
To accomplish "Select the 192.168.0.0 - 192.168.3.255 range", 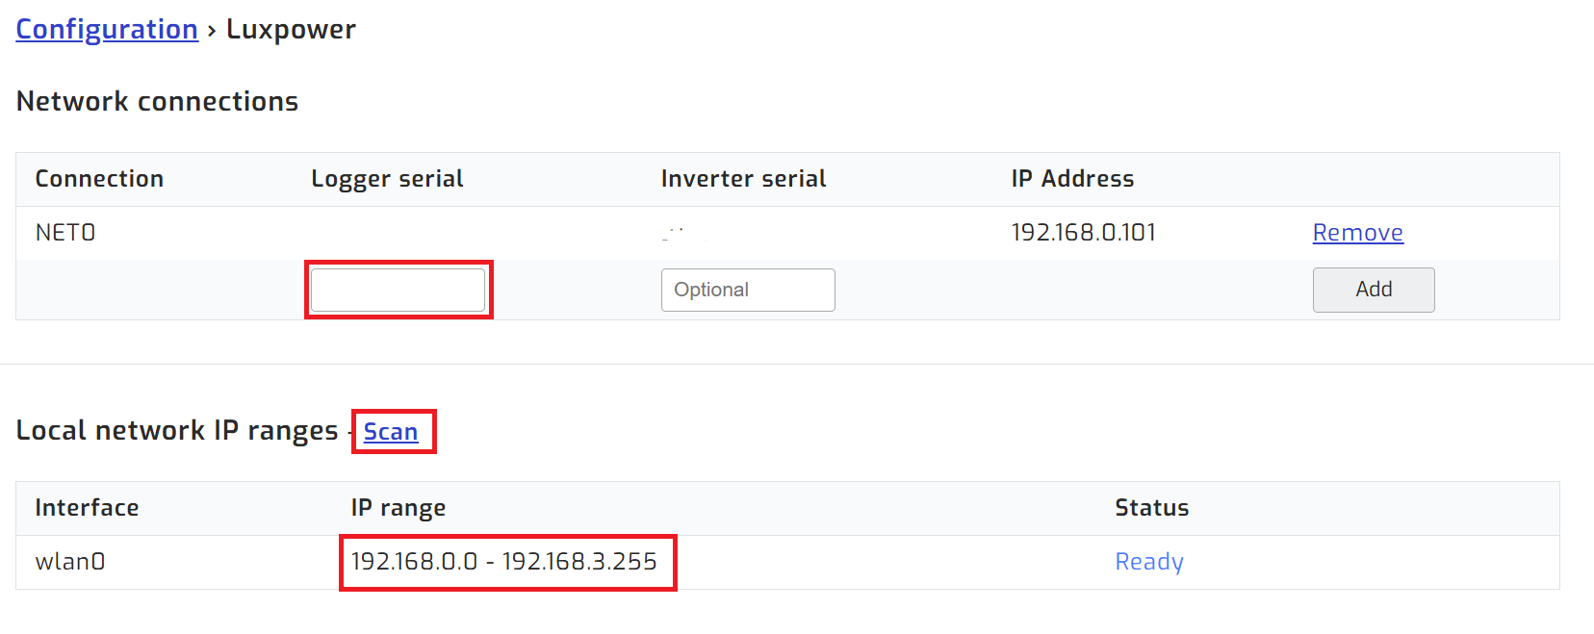I will click(503, 562).
